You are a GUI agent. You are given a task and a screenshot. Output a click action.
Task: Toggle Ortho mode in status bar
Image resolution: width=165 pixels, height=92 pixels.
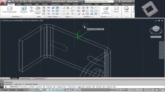tap(40, 90)
